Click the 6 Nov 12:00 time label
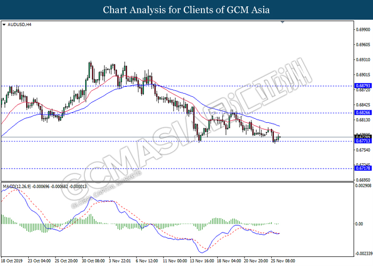 tap(147, 261)
